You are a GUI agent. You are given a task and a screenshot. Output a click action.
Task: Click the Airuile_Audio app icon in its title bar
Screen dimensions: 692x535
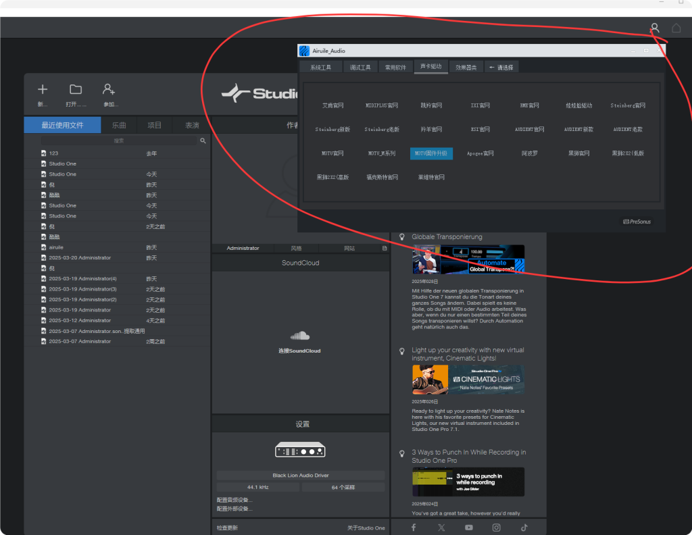click(305, 51)
